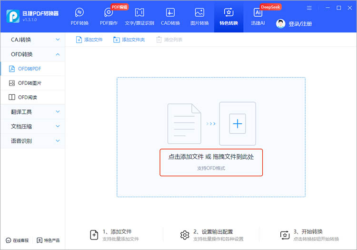Open the PDF转换 tab
Viewport: 357px width, 250px height.
click(79, 16)
